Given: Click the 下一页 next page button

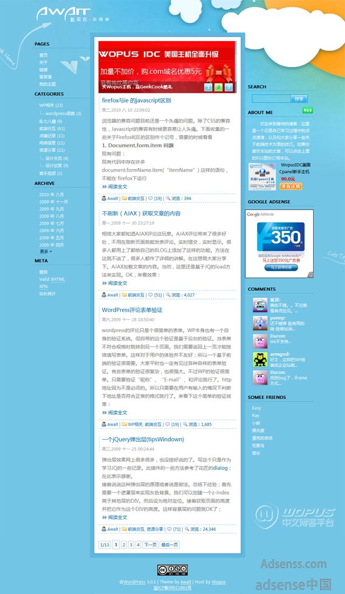Looking at the screenshot, I should pyautogui.click(x=150, y=545).
